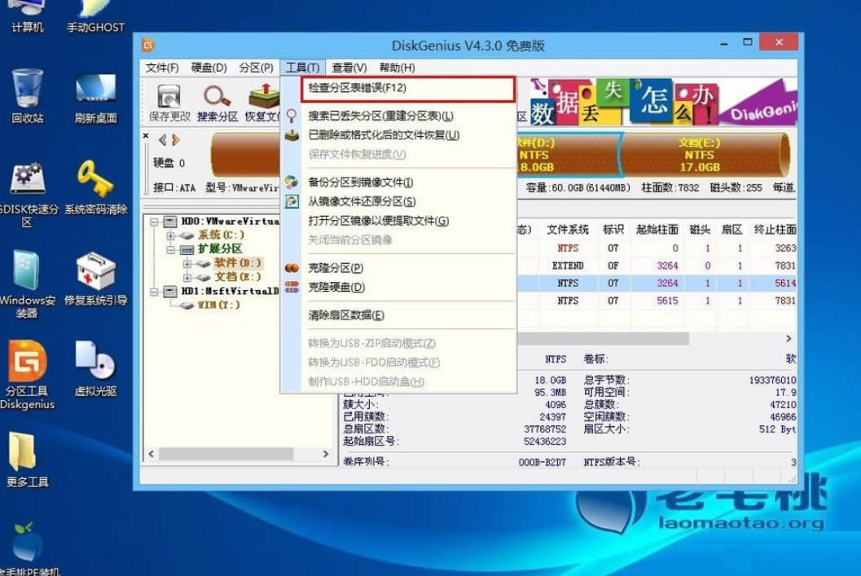Open 修复系统引导 first-aid icon
Screen dimensions: 861x576
tap(95, 279)
